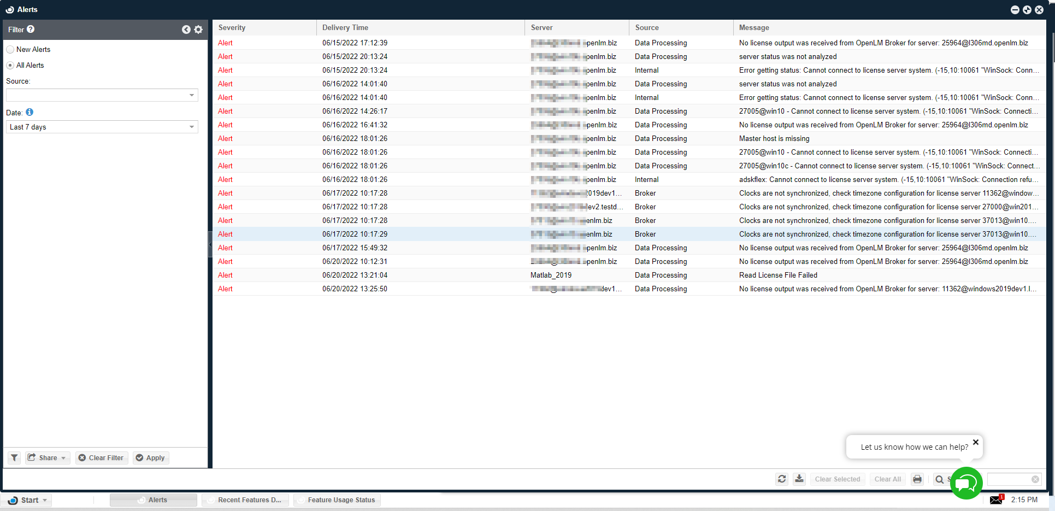Image resolution: width=1055 pixels, height=511 pixels.
Task: Select the Matlab_2019 alert row
Action: pyautogui.click(x=551, y=275)
